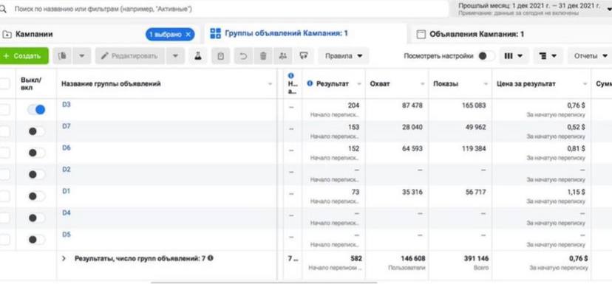This screenshot has width=612, height=284.
Task: Click the preview comment icon in the toolbar
Action: point(304,56)
